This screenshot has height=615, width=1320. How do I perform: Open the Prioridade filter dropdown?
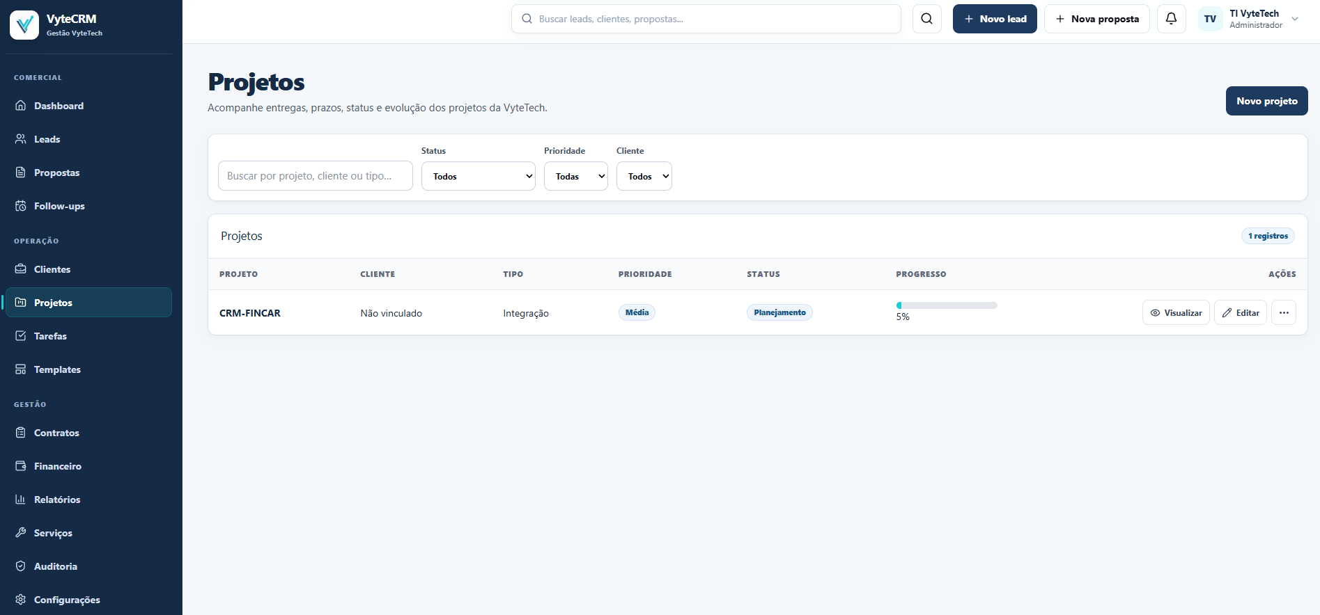pyautogui.click(x=576, y=176)
